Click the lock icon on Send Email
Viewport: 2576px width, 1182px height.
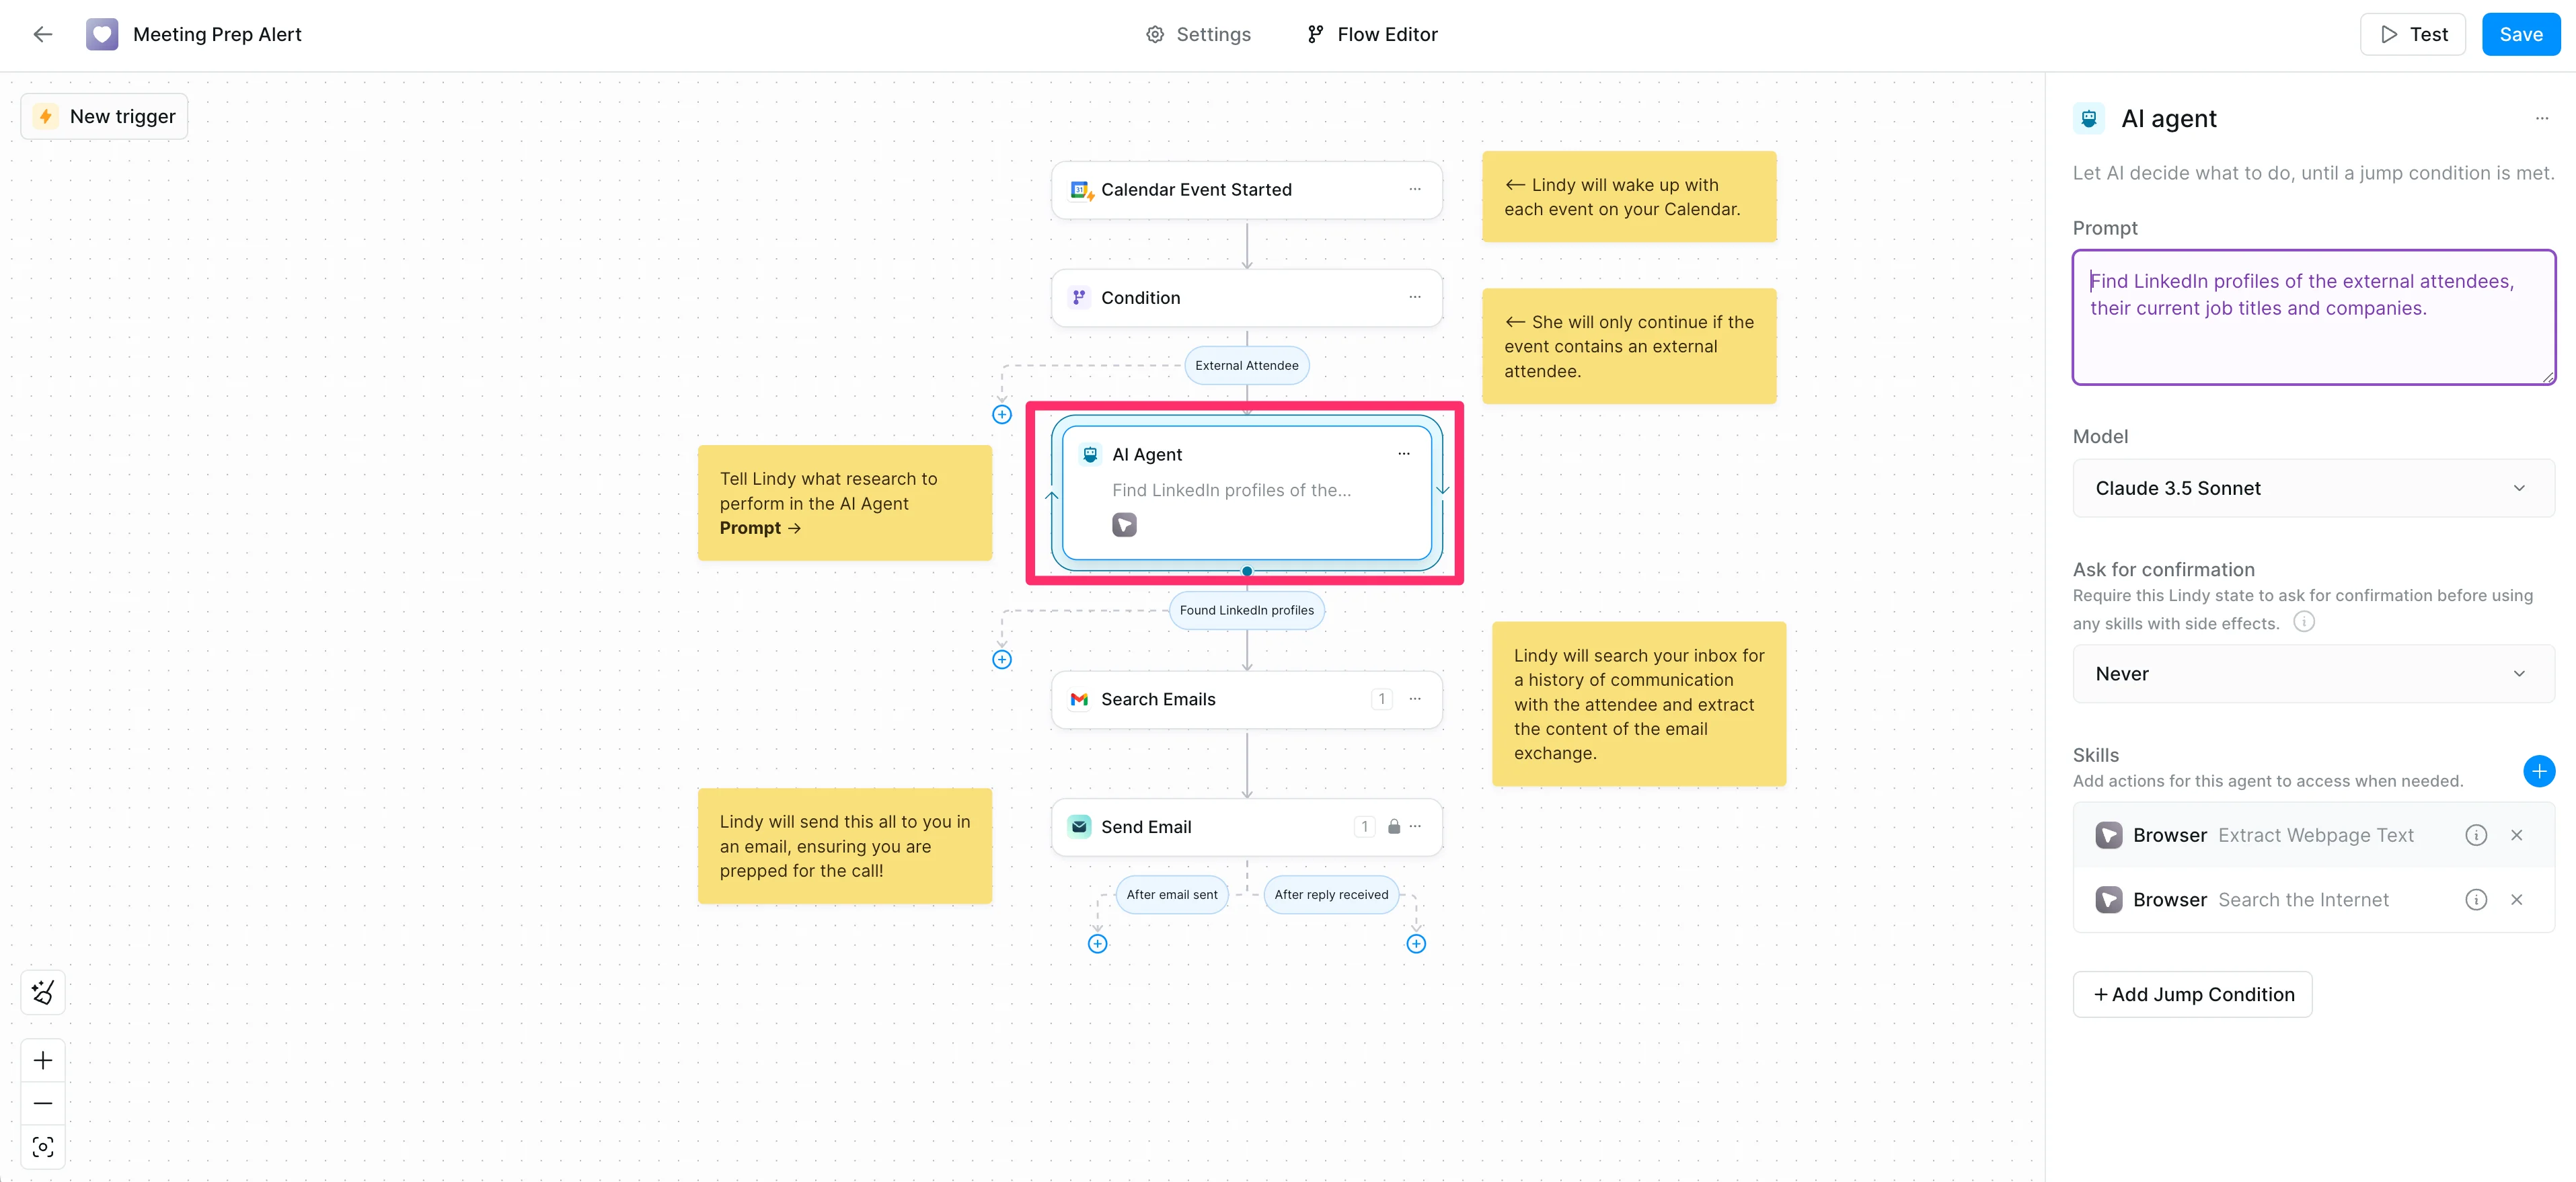click(1393, 827)
